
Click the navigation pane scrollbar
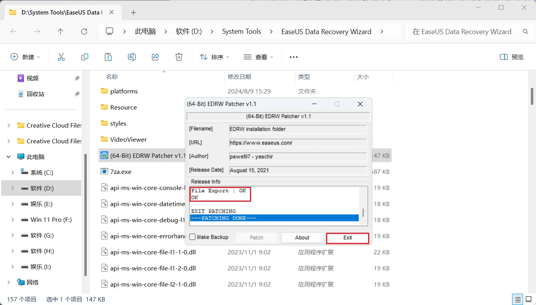click(86, 215)
